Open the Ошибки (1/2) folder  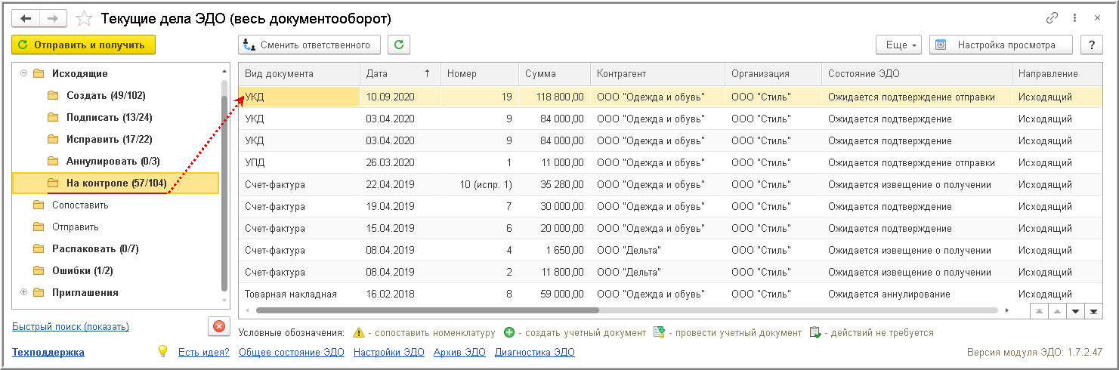82,270
